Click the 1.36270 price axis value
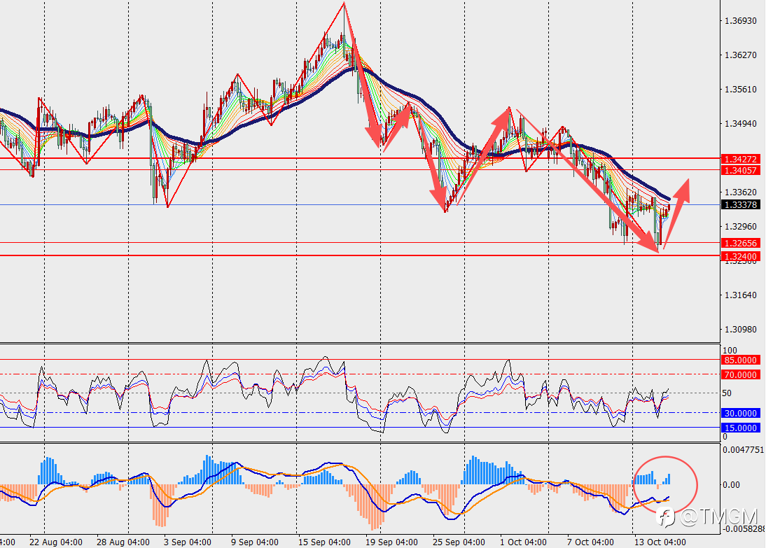 [x=741, y=55]
